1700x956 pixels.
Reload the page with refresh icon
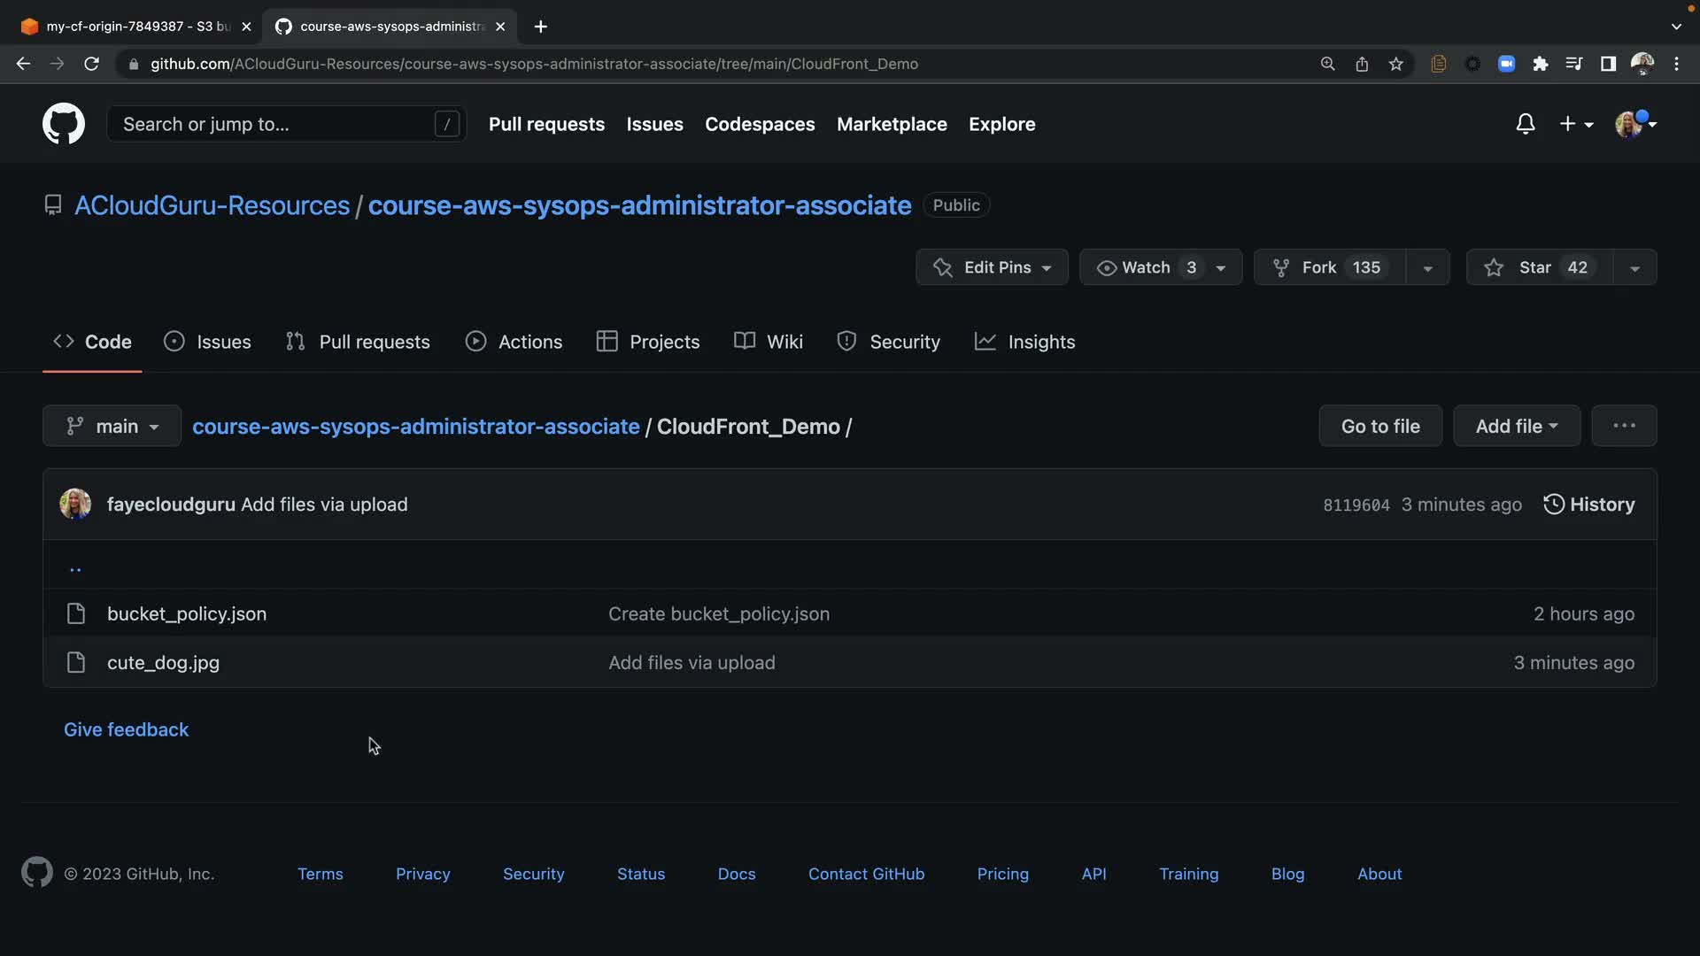click(x=91, y=64)
